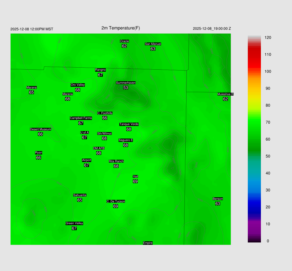292x271 pixels.
Task: Select the Campbell Farms station label
Action: coord(81,118)
